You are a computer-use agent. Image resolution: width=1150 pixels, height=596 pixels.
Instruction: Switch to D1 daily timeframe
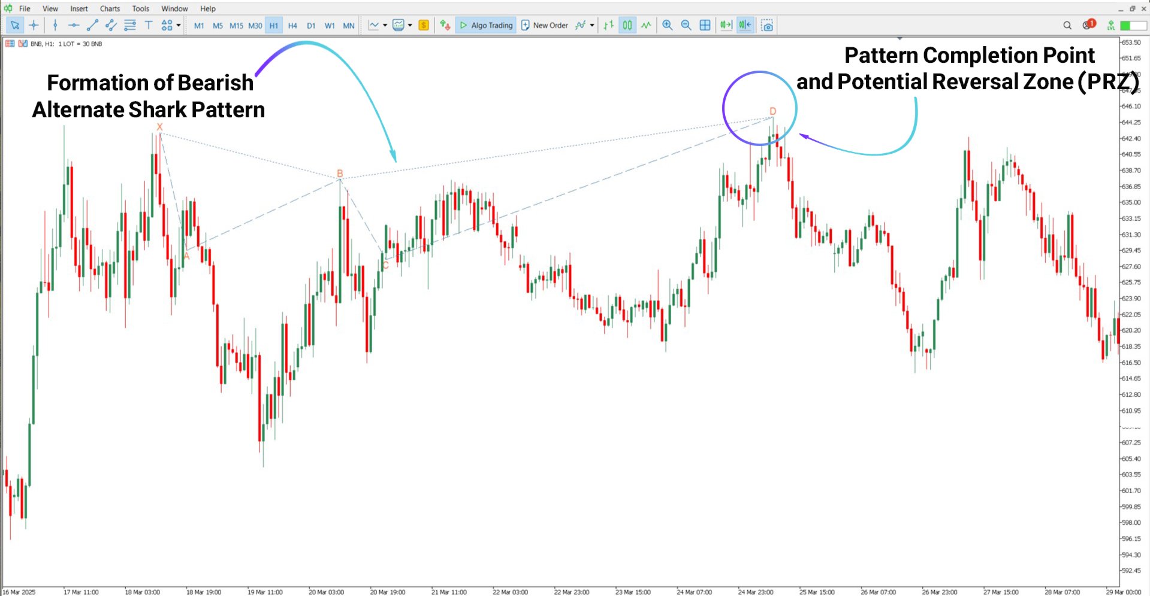pos(311,26)
